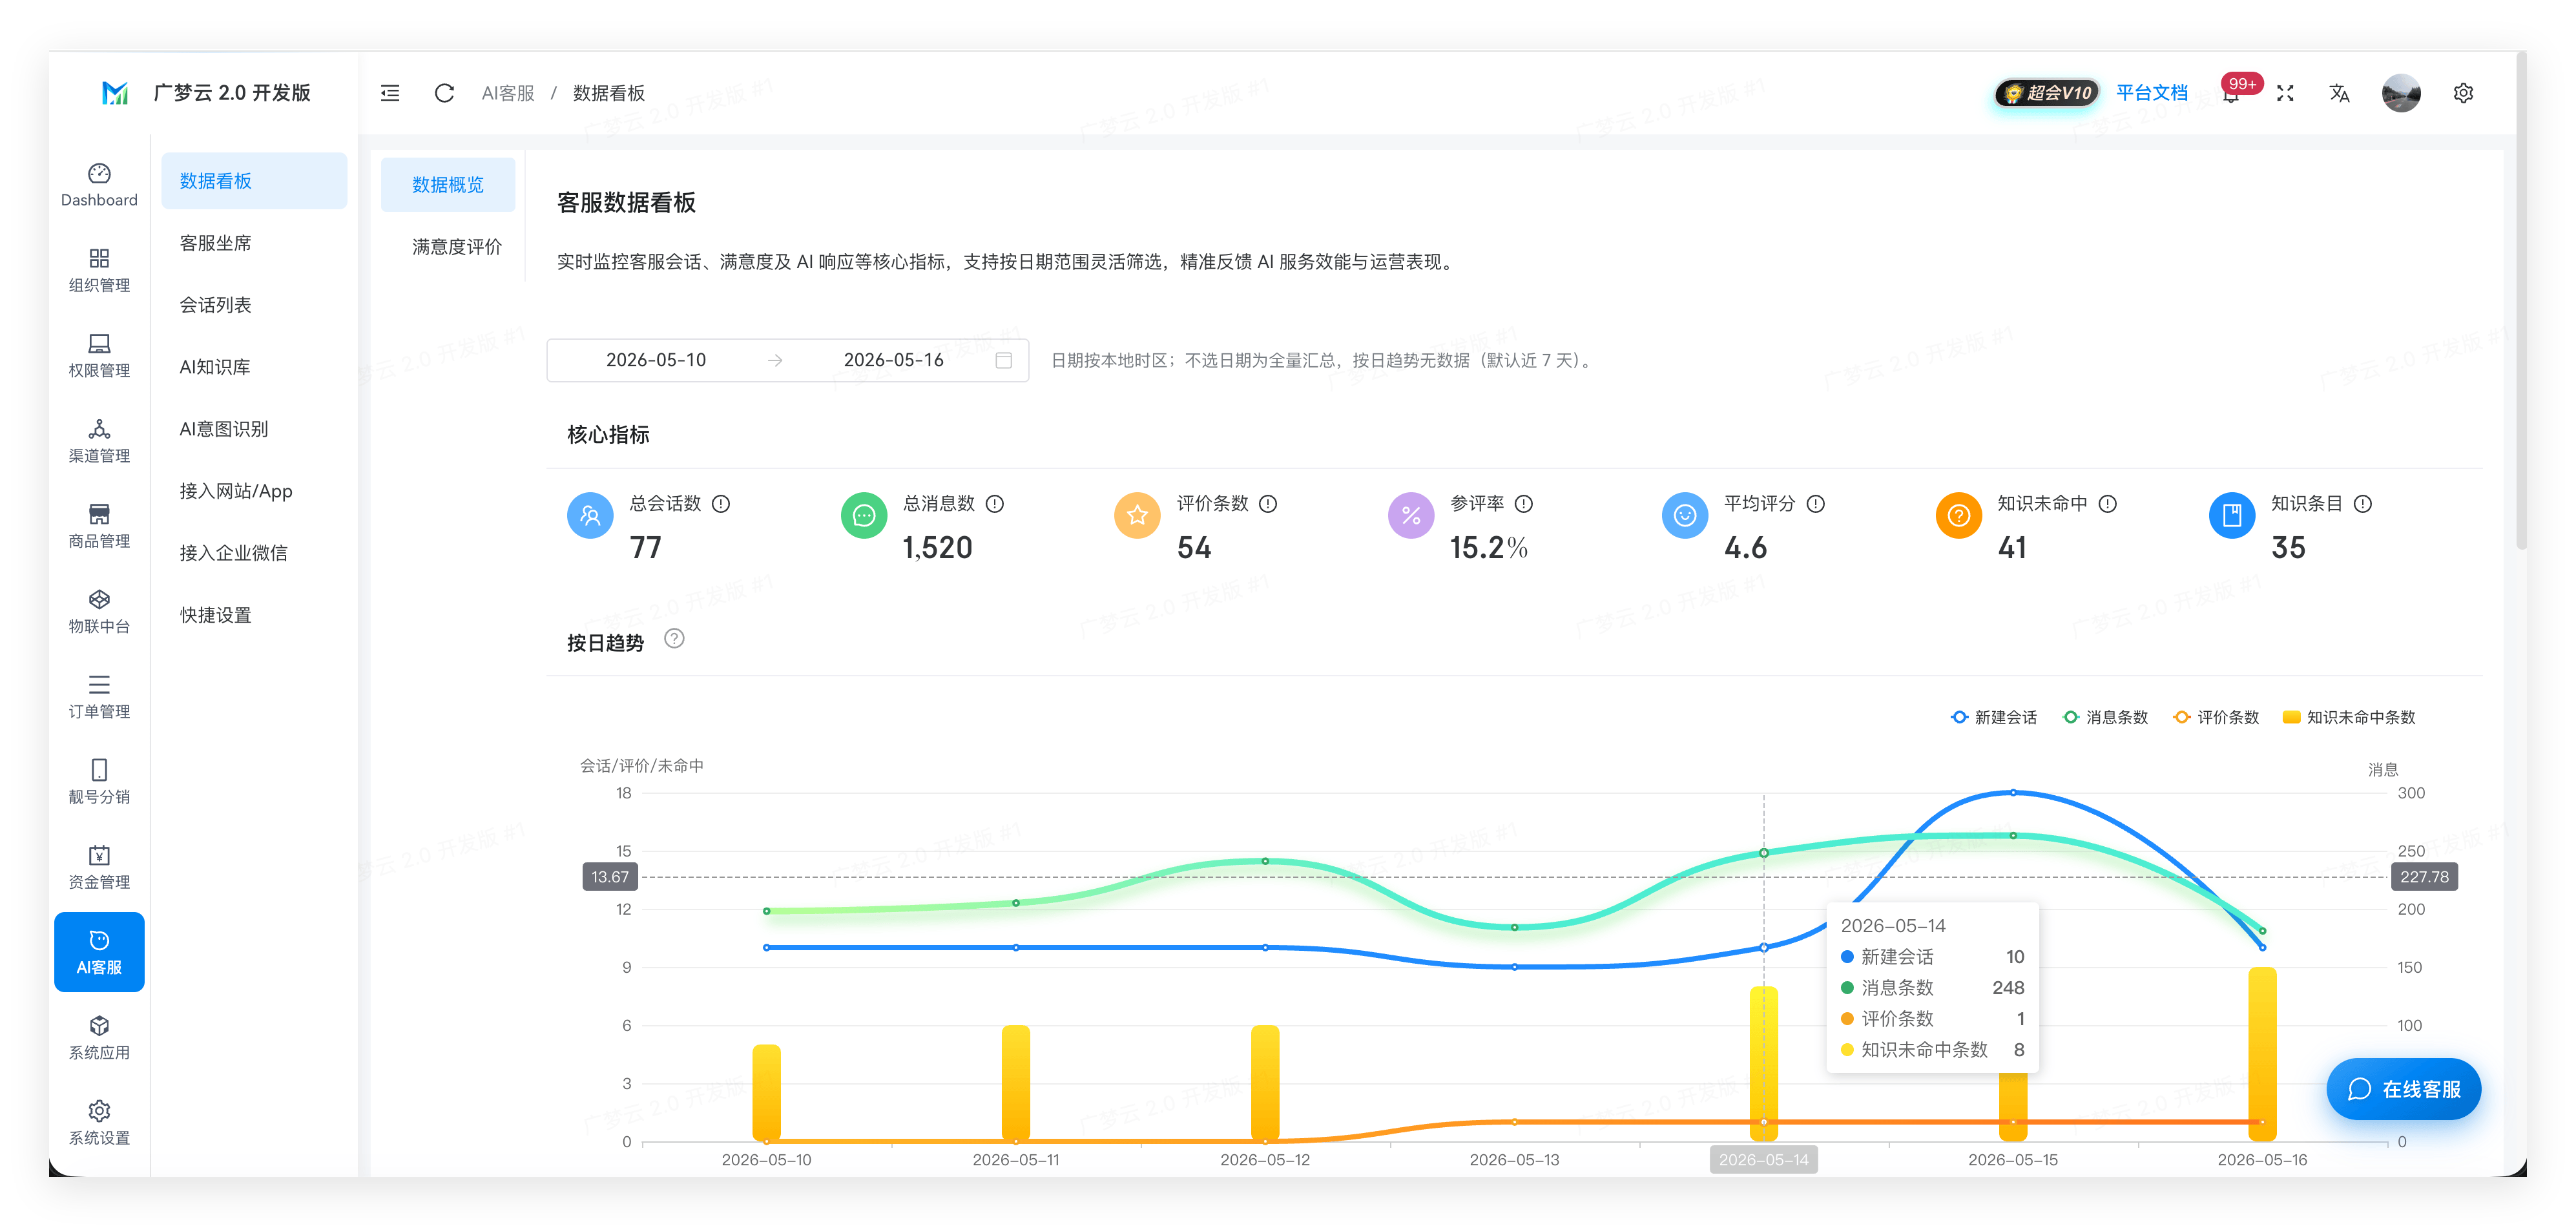Click the 评价条数 star metric icon
The image size is (2576, 1226).
(1137, 516)
